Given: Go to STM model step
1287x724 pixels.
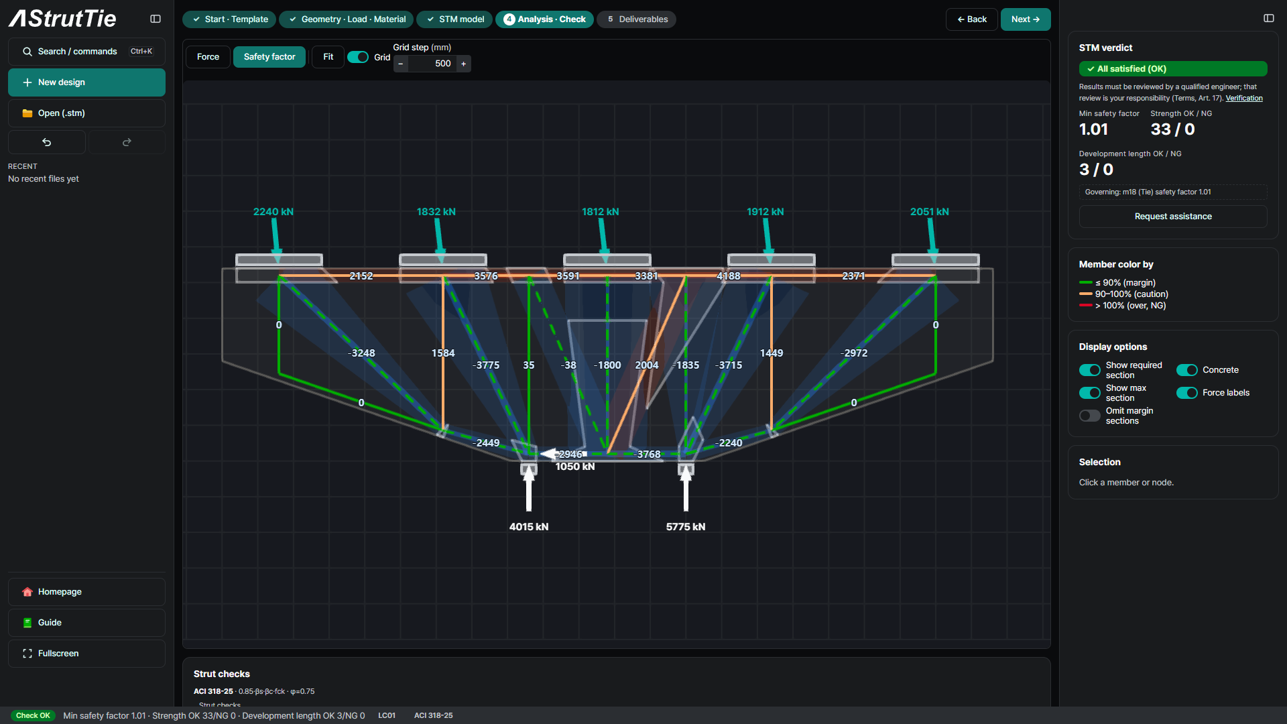Looking at the screenshot, I should pos(454,19).
